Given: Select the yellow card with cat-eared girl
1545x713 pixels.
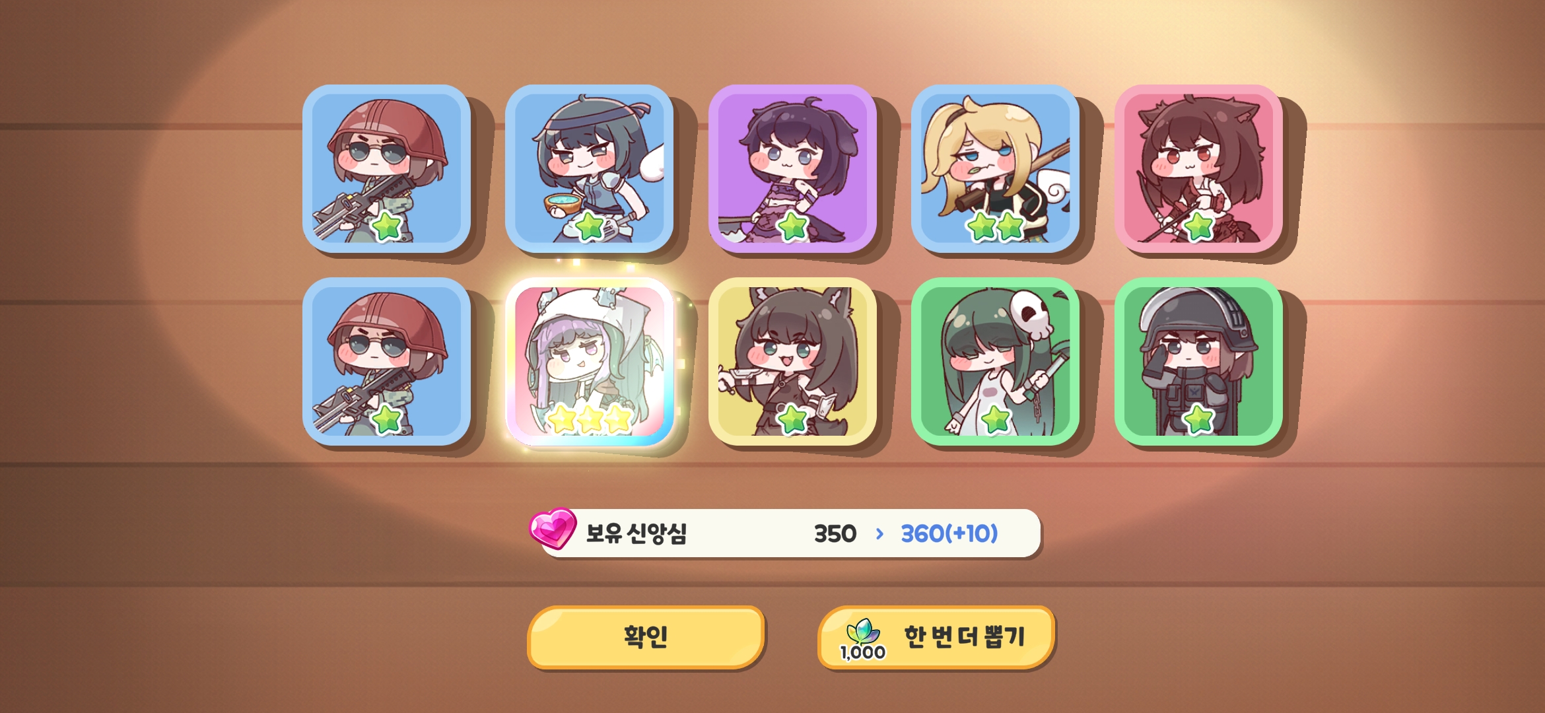Looking at the screenshot, I should (792, 362).
